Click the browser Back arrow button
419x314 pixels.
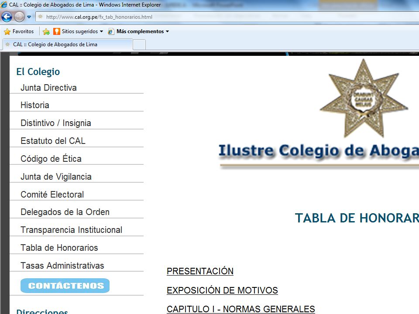point(7,17)
